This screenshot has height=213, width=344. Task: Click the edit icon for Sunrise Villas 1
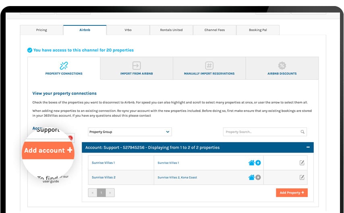[302, 163]
